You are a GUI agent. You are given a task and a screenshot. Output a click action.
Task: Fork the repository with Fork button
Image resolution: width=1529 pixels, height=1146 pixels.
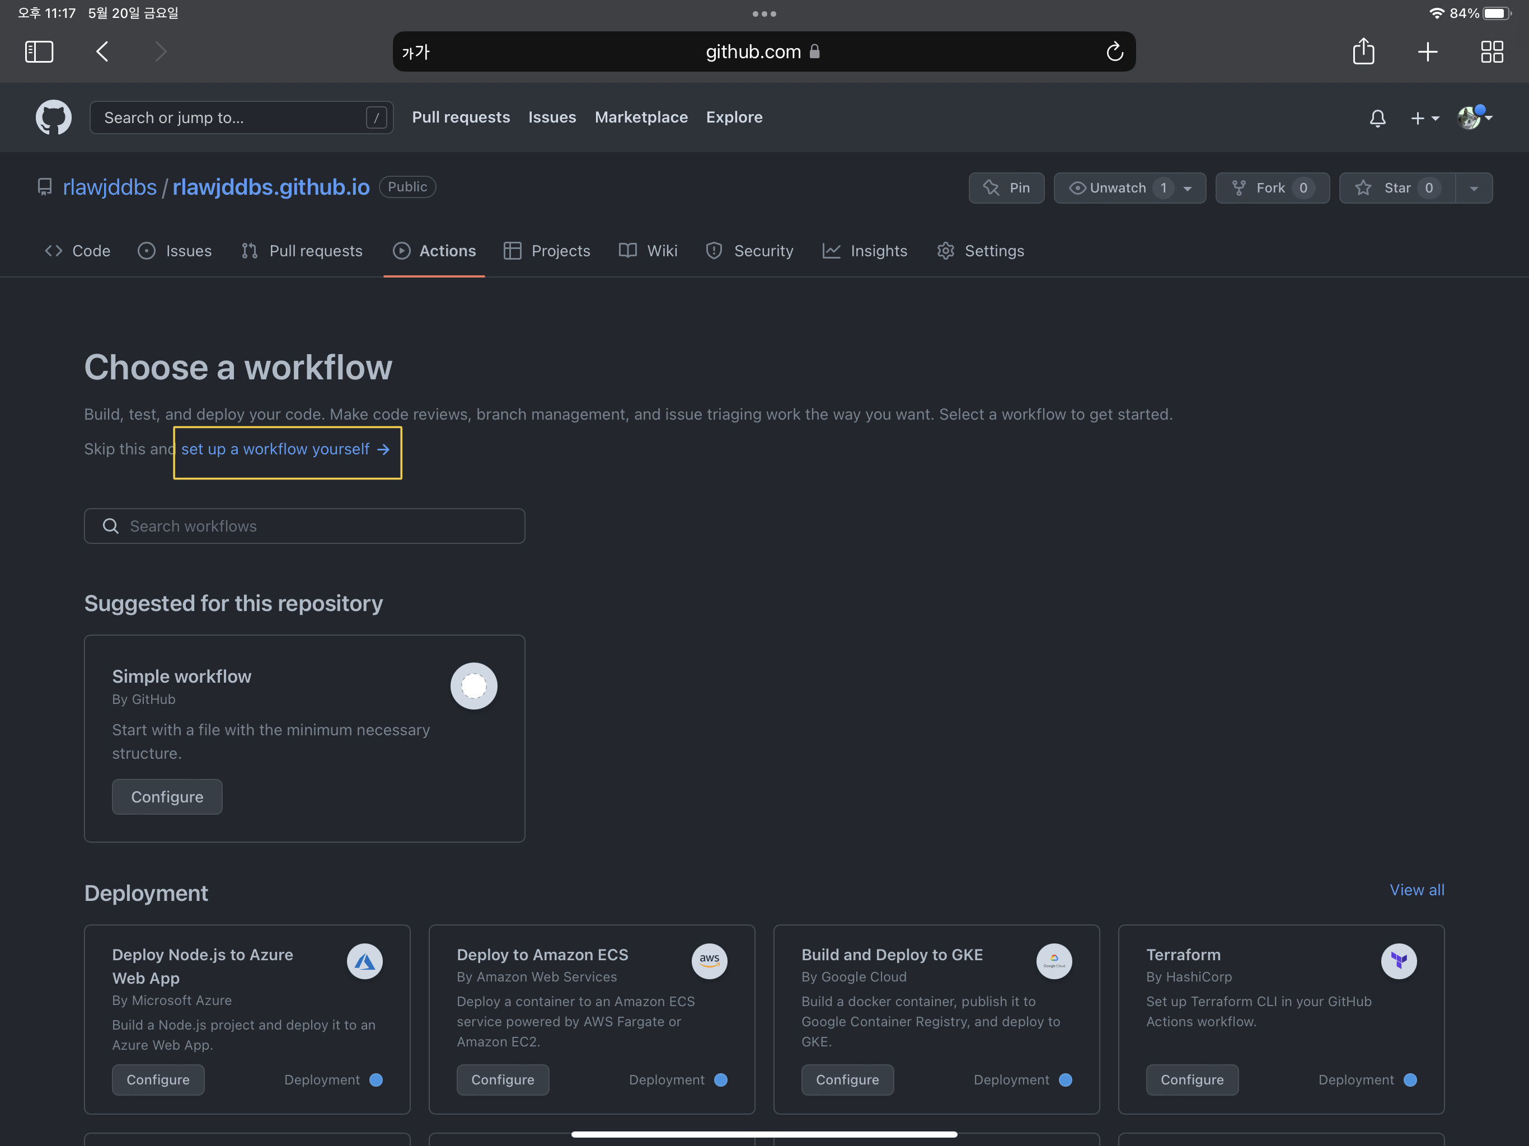(x=1272, y=188)
